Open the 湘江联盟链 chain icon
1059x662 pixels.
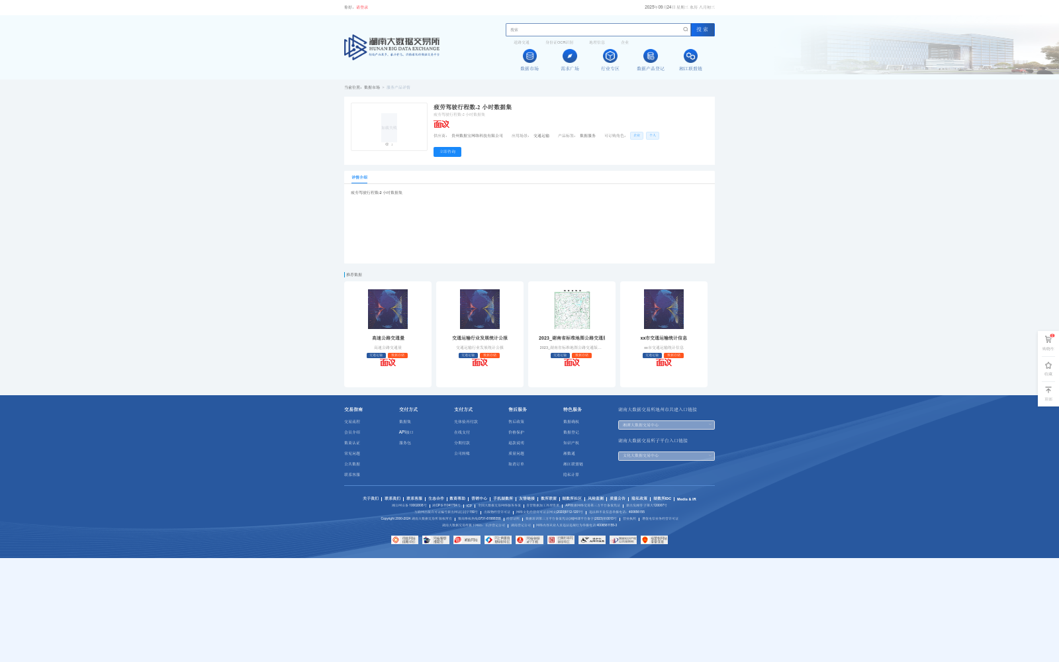690,56
